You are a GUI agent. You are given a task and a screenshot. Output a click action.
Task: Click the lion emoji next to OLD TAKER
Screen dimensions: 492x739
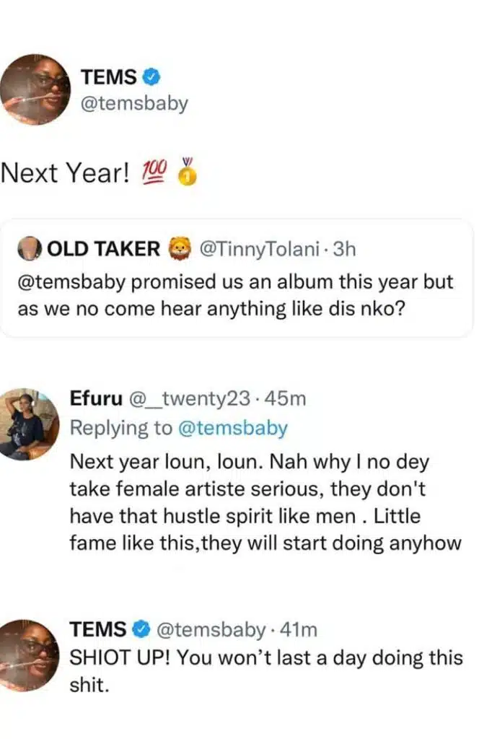[x=176, y=250]
